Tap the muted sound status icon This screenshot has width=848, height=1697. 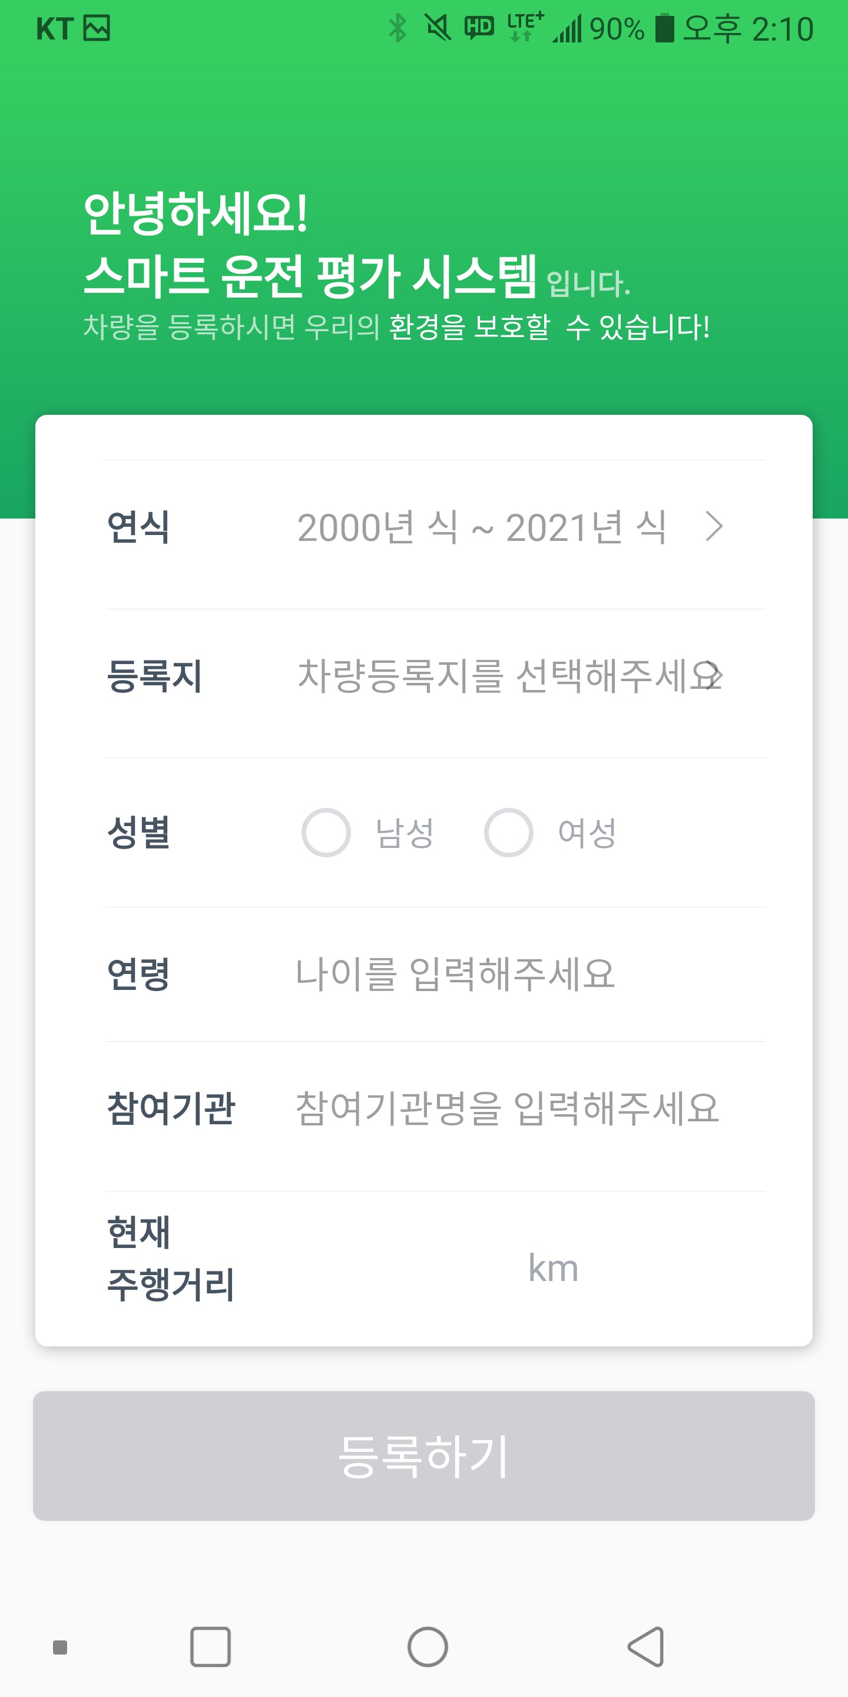coord(438,28)
